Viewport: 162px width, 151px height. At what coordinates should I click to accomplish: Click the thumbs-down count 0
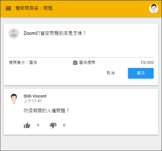click(x=64, y=125)
